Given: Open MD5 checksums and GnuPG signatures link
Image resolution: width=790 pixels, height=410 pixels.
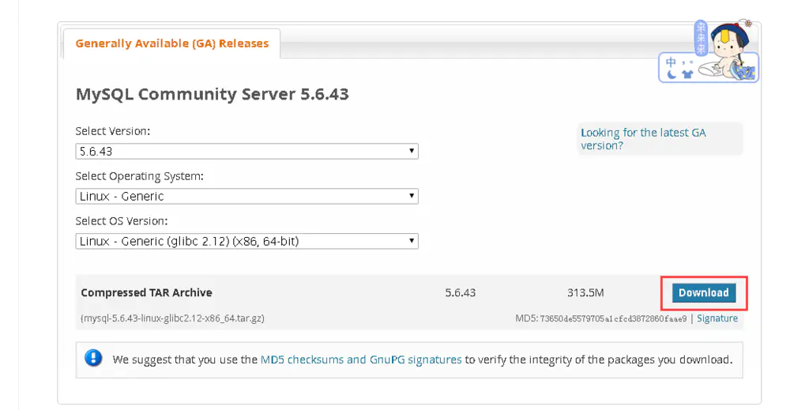Looking at the screenshot, I should pos(361,359).
